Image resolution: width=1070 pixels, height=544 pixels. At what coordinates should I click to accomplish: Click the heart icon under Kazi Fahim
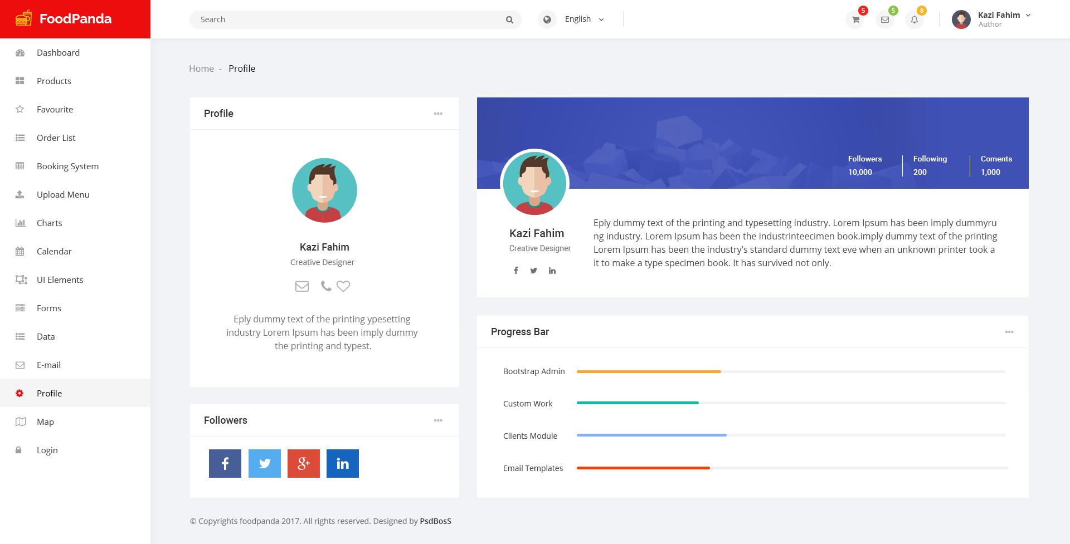tap(343, 286)
